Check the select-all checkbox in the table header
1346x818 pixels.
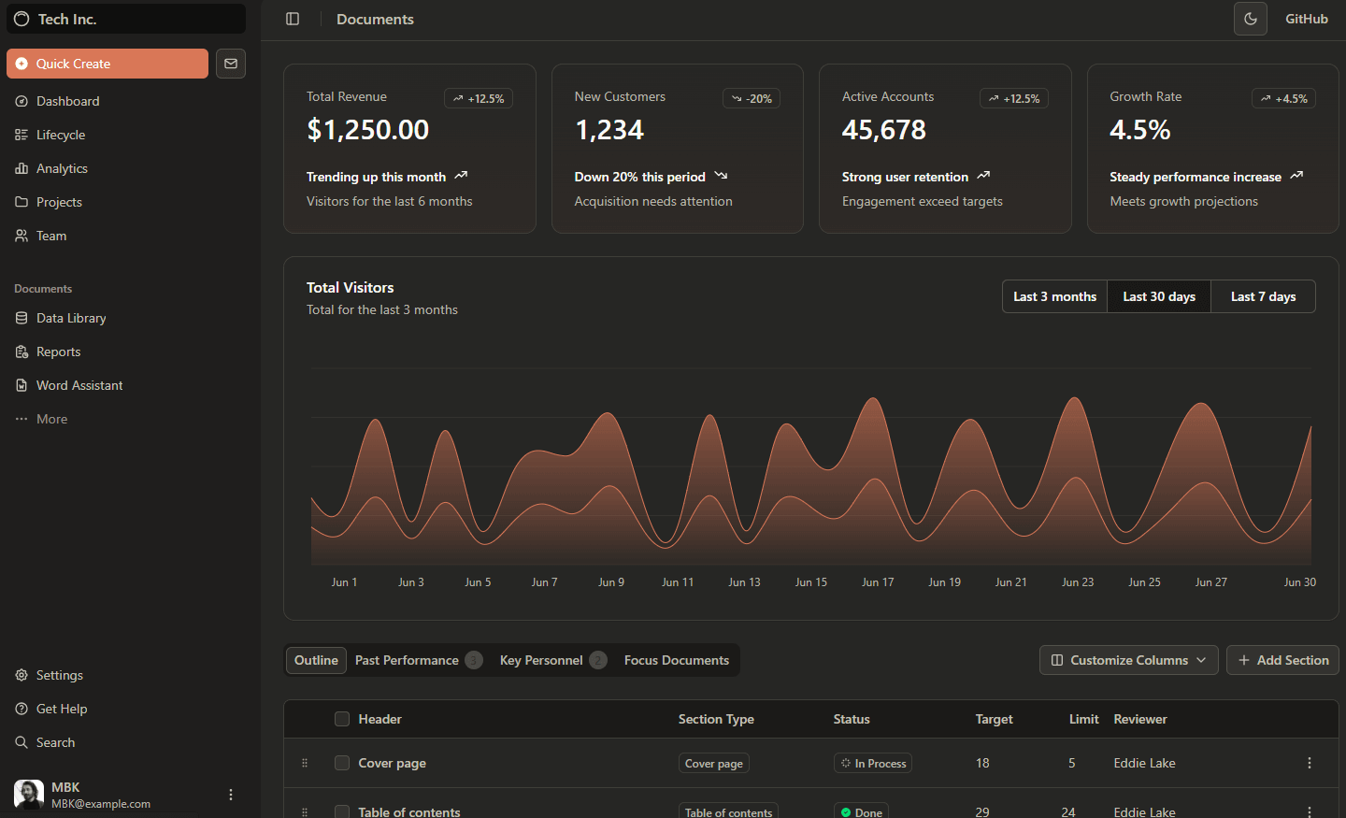(342, 719)
